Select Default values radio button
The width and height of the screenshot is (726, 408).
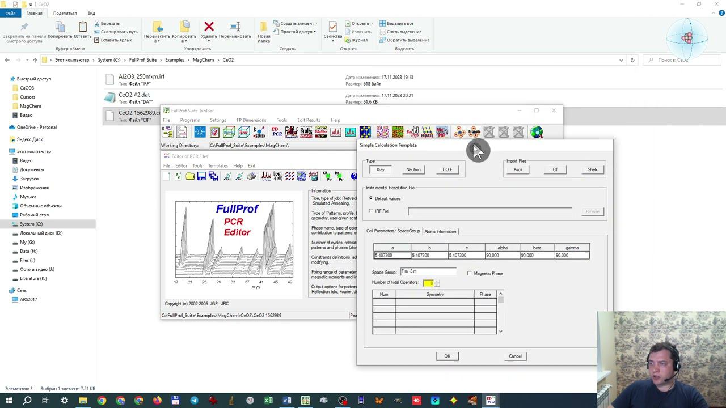(x=370, y=198)
